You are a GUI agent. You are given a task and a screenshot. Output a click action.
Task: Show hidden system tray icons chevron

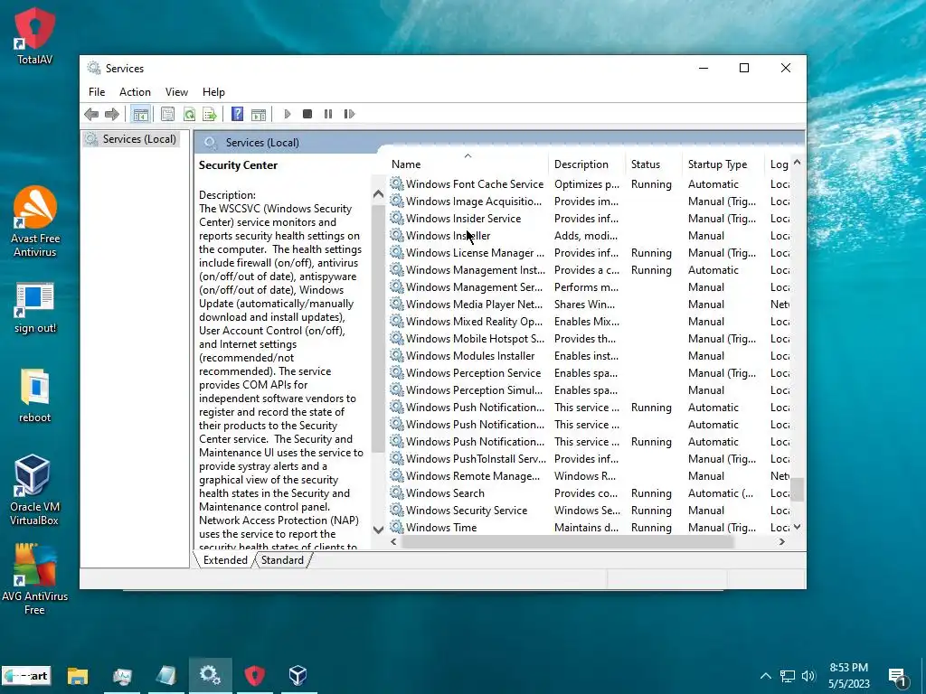coord(765,676)
